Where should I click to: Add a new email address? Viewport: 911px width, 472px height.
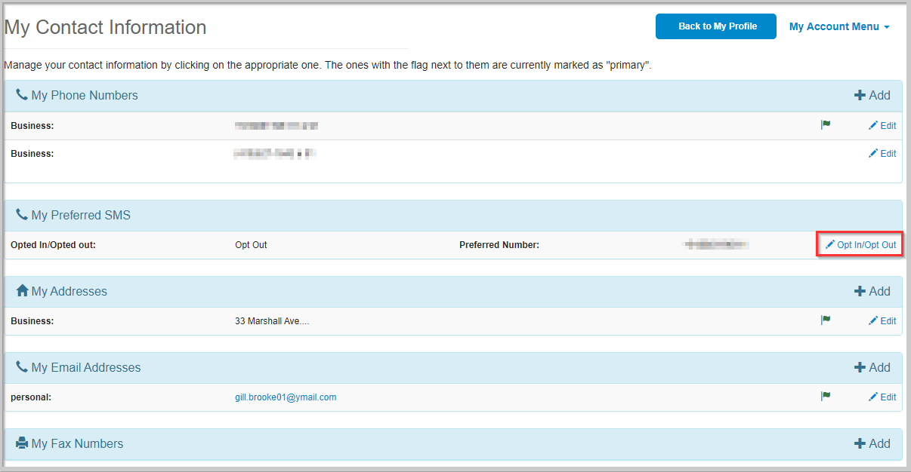coord(872,367)
